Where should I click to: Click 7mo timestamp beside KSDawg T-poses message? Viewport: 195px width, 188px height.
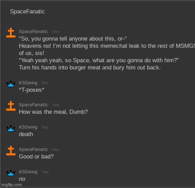pos(45,83)
